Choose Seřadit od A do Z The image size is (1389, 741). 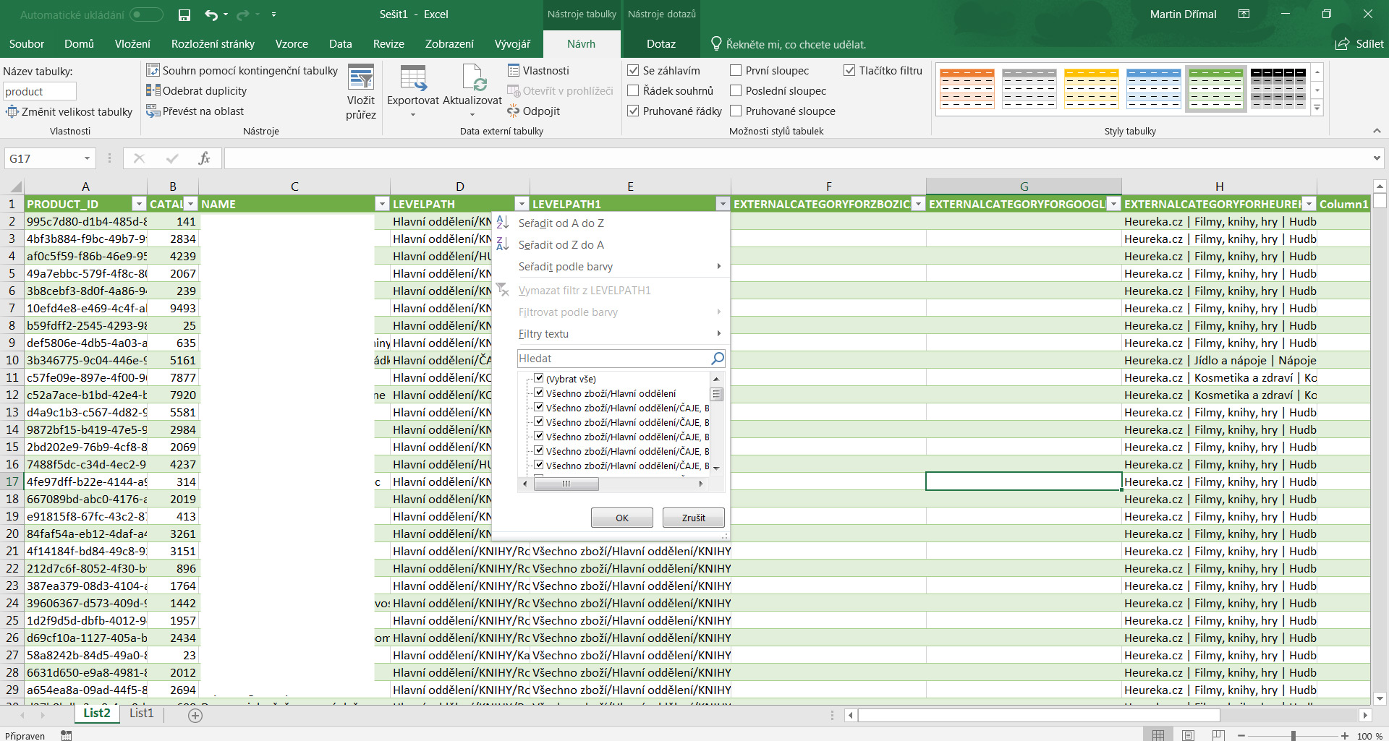(561, 223)
